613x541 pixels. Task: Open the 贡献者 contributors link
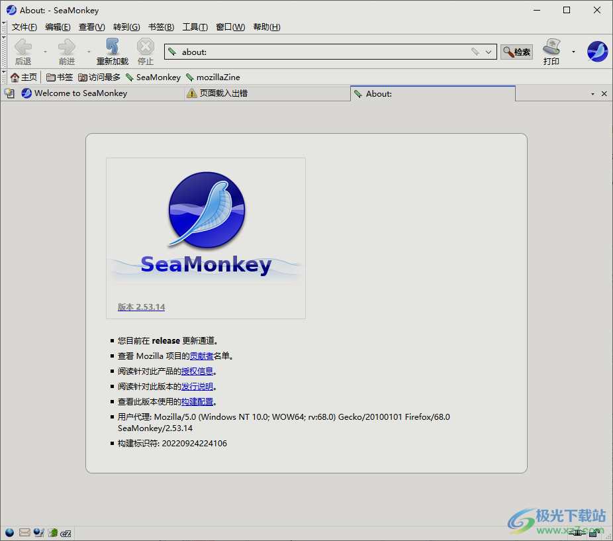point(201,356)
